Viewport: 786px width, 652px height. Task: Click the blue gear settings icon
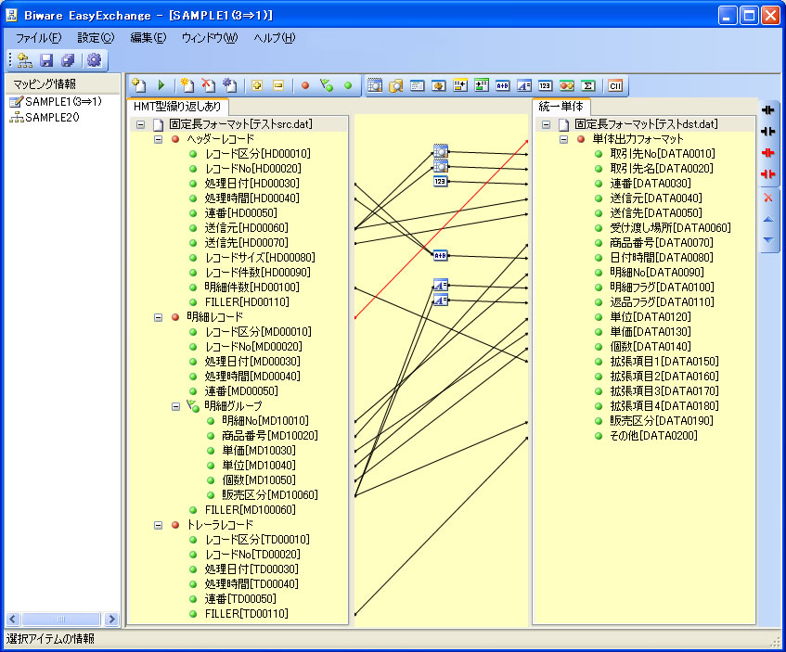tap(94, 60)
